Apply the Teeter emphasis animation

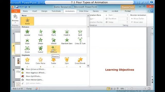[54, 61]
